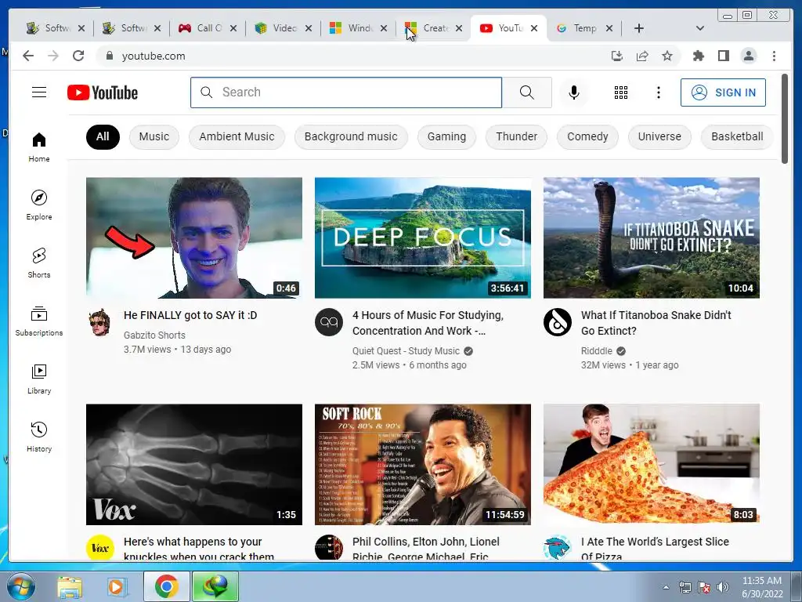The image size is (802, 602).
Task: Open the Windows Start menu
Action: click(20, 587)
